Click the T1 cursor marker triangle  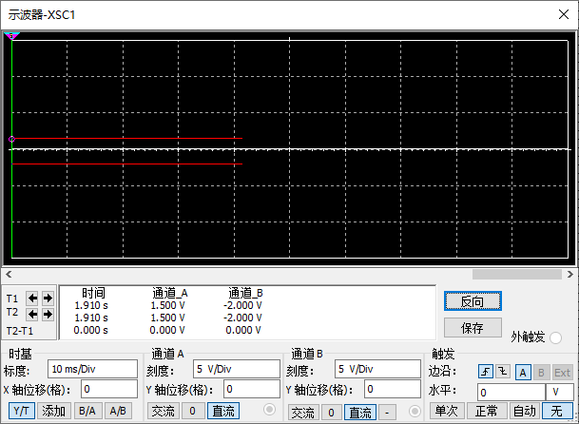[x=11, y=36]
